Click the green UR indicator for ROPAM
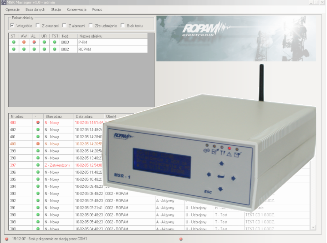The height and width of the screenshot is (243, 327). [x=44, y=49]
